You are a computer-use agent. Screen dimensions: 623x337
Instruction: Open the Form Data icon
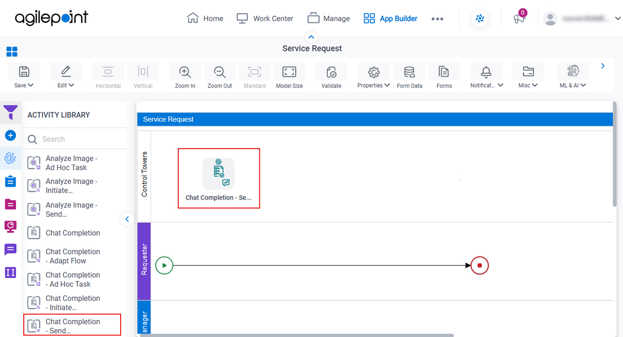(409, 72)
